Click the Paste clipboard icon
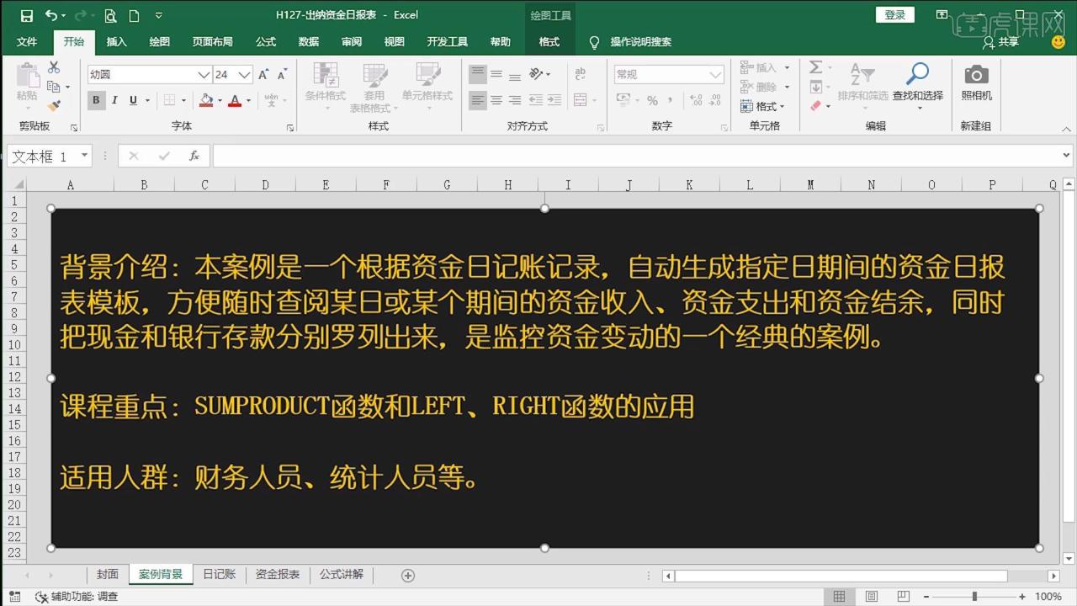Viewport: 1077px width, 606px height. pyautogui.click(x=27, y=77)
